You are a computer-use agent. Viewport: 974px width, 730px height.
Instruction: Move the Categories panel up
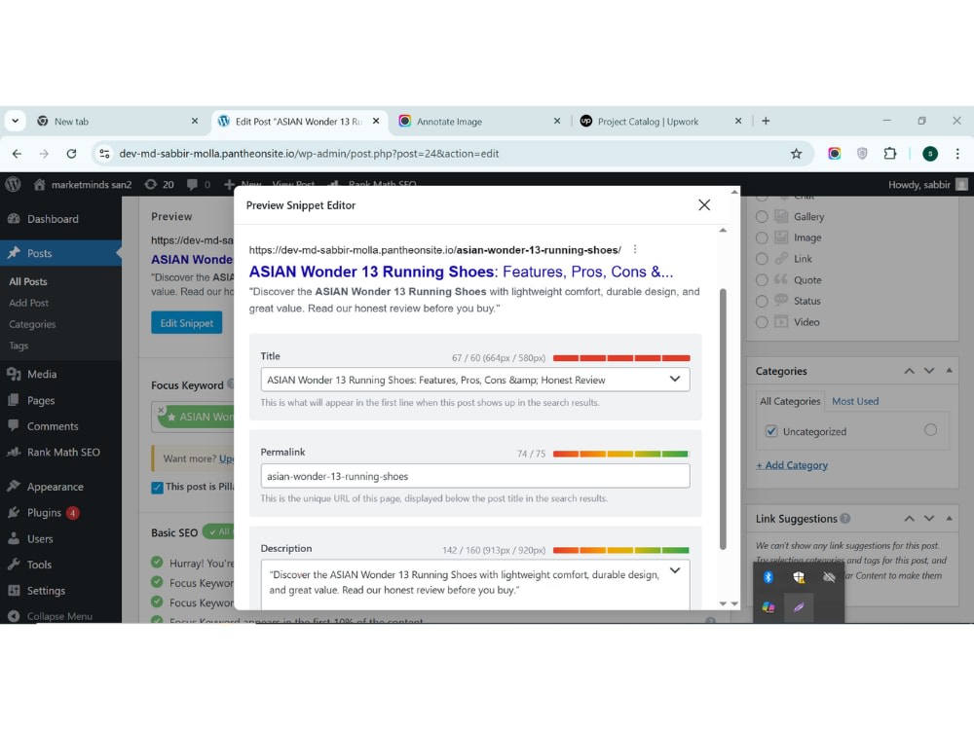910,371
